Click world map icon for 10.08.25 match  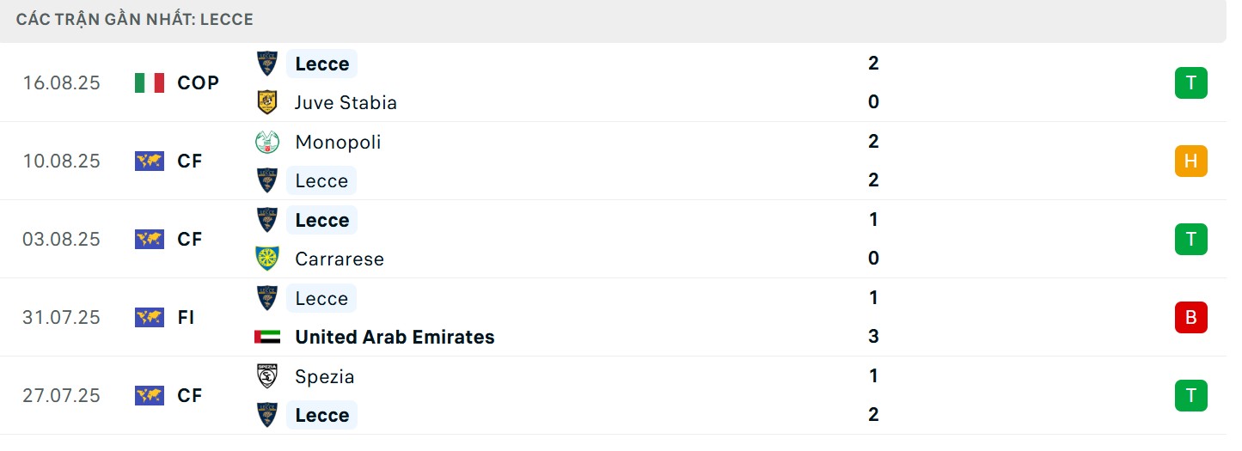point(150,161)
